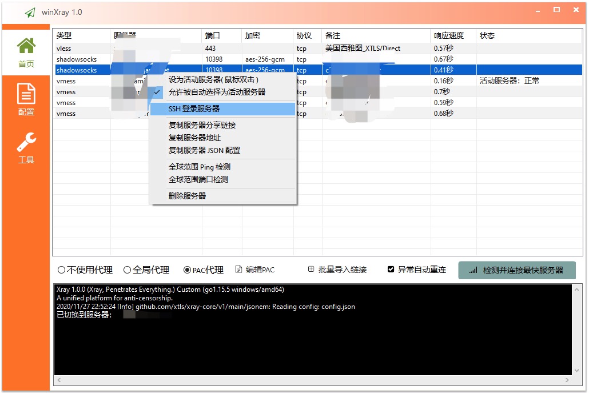Open the 首页 home icon in sidebar

click(x=26, y=46)
